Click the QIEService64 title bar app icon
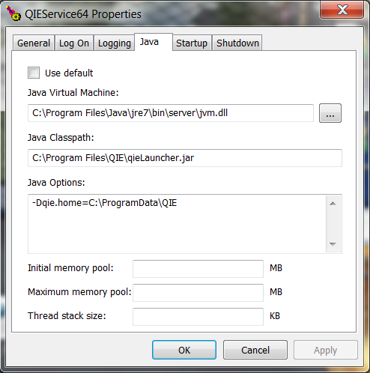The height and width of the screenshot is (373, 370). [x=13, y=13]
